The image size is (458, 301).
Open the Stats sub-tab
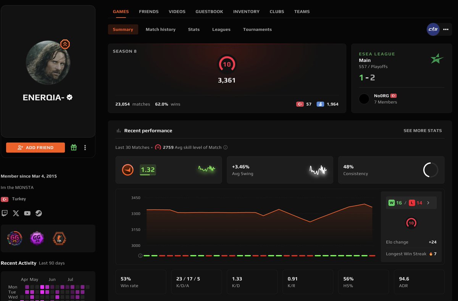click(x=194, y=29)
